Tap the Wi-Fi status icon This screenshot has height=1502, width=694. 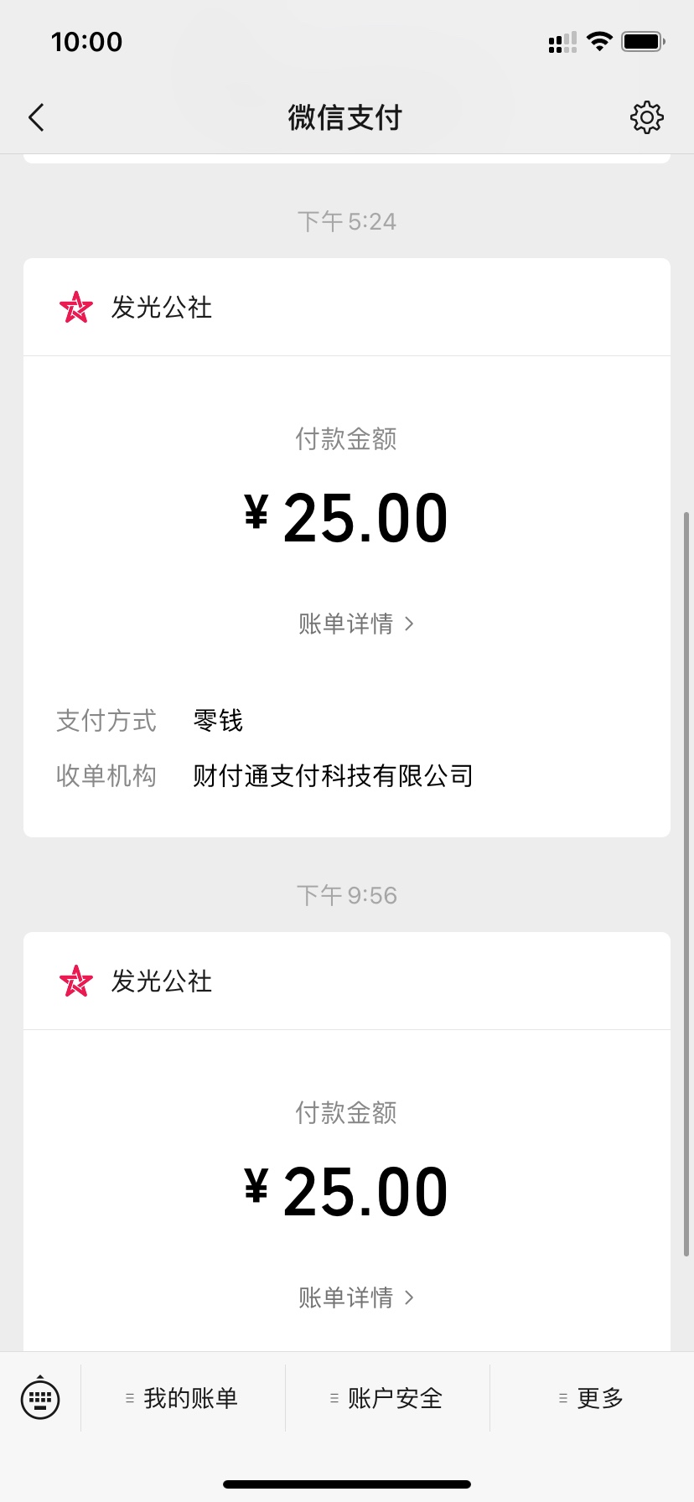pyautogui.click(x=599, y=41)
